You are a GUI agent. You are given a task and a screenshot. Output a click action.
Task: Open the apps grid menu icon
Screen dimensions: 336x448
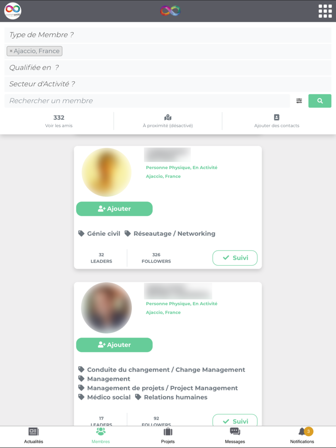point(325,11)
